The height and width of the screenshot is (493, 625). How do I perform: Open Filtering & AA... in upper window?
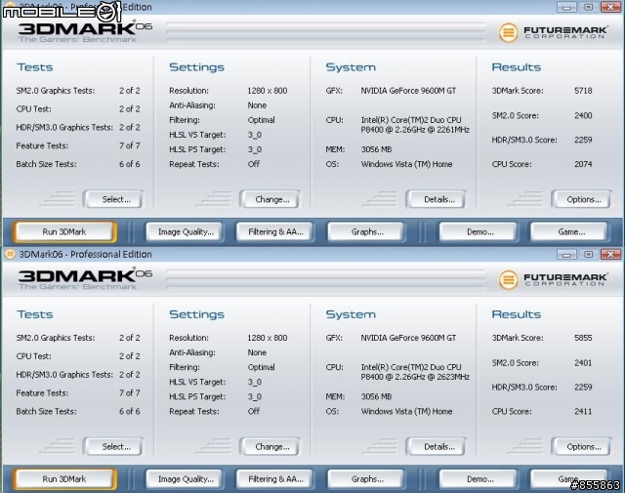coord(275,231)
